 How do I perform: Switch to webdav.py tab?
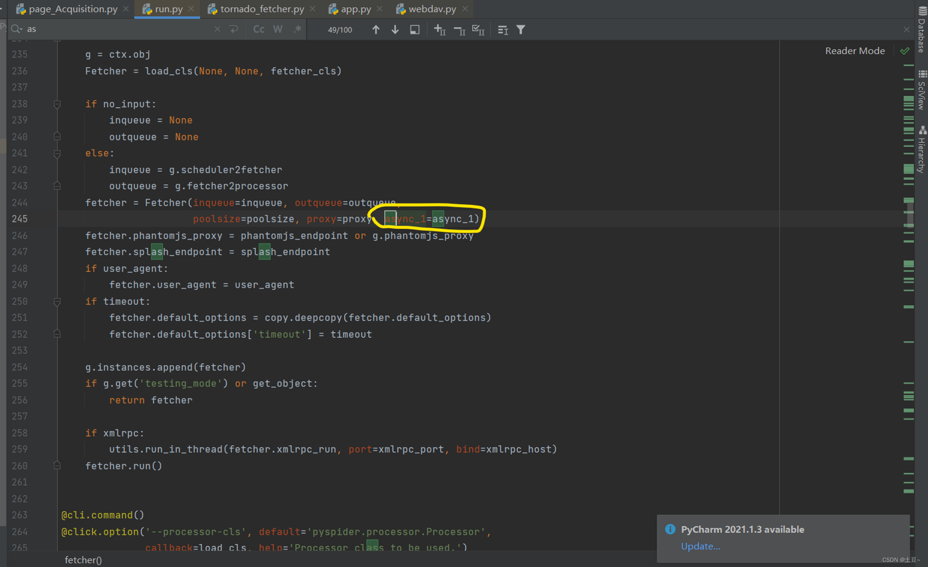click(x=432, y=9)
